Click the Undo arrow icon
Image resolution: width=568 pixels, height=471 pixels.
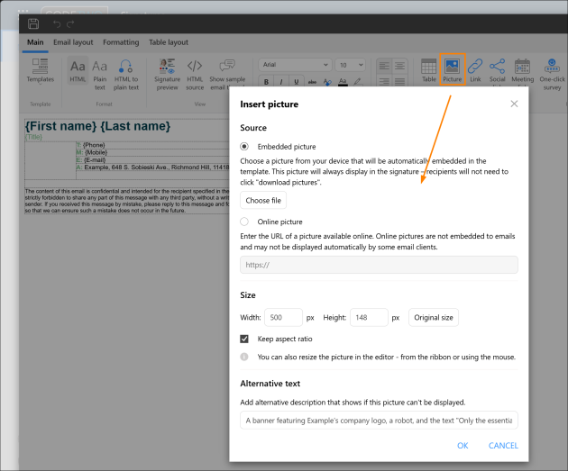tap(57, 24)
